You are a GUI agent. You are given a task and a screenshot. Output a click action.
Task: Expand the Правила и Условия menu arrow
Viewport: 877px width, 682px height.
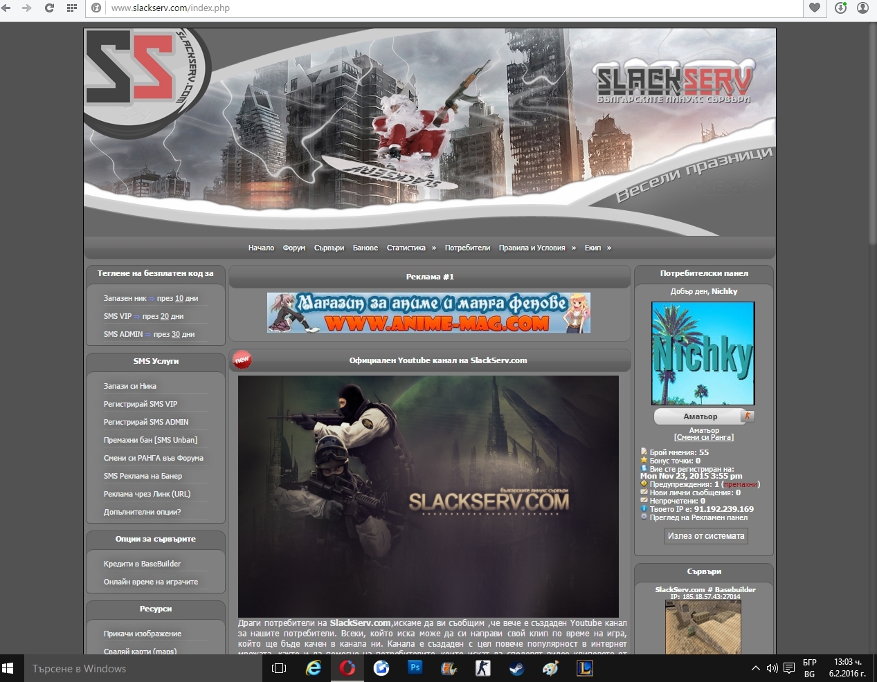[574, 248]
